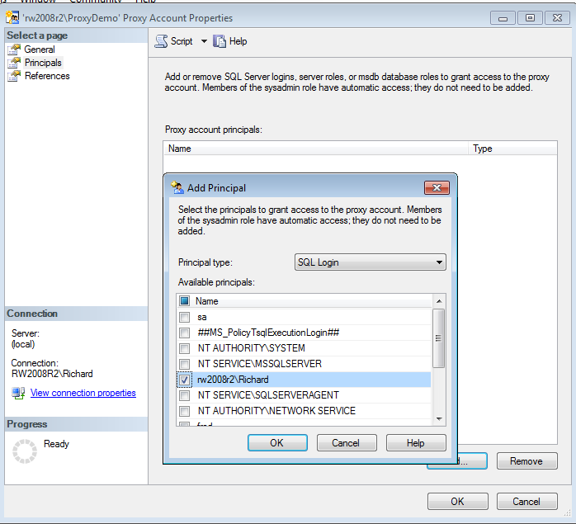Check the sa login checkbox
The image size is (576, 524).
[184, 317]
